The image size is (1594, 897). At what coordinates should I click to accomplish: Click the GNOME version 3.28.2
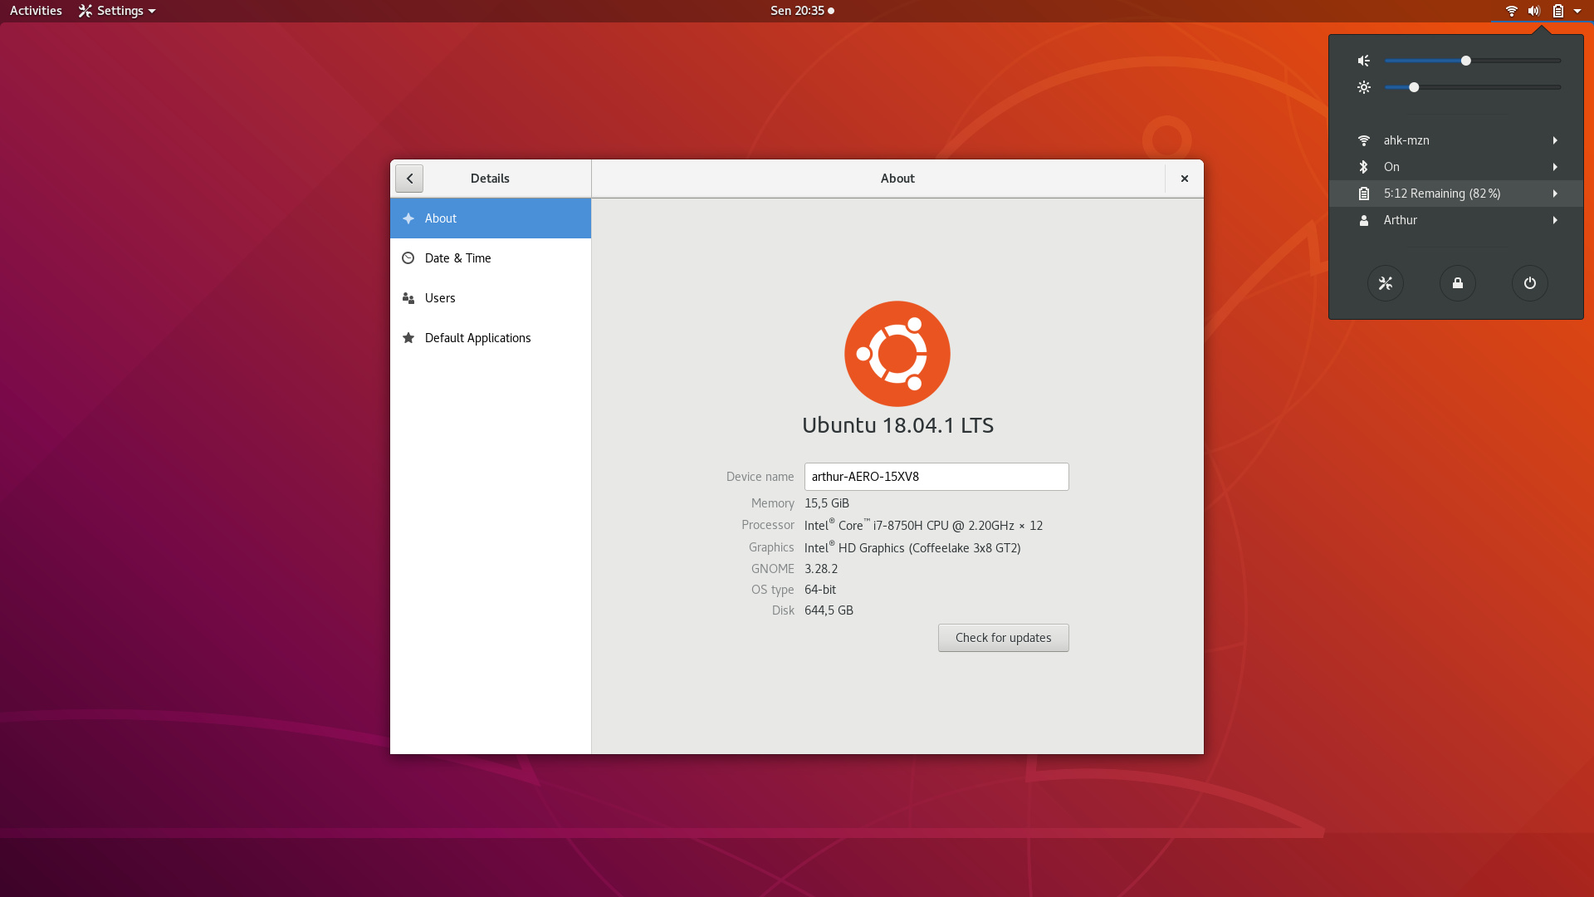coord(821,569)
